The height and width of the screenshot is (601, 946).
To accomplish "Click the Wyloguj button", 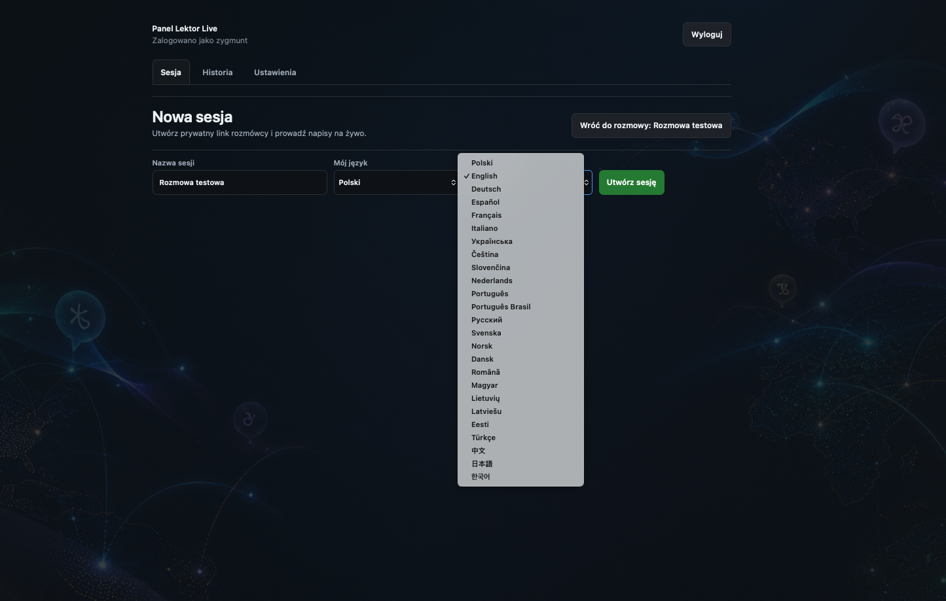I will [707, 35].
